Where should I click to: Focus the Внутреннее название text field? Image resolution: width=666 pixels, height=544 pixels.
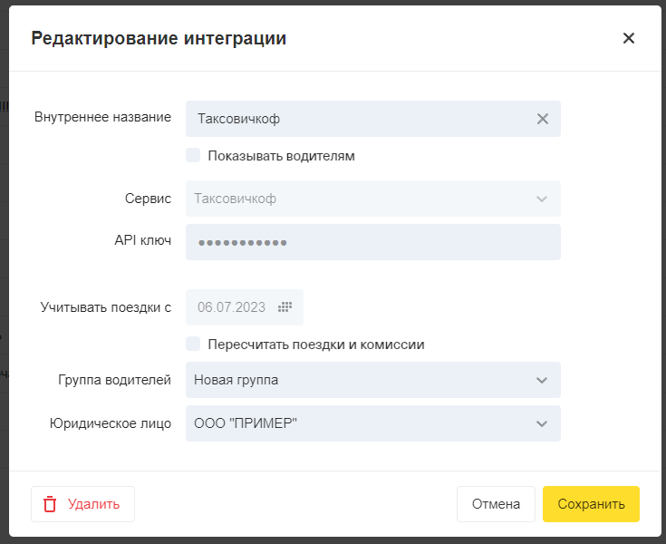point(358,119)
